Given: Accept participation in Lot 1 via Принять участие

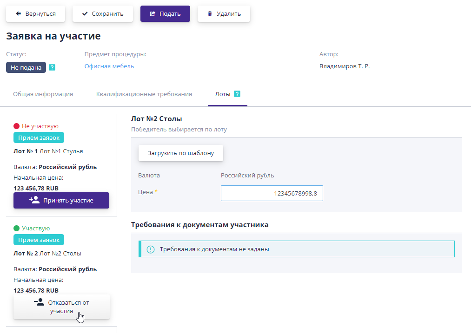Looking at the screenshot, I should pyautogui.click(x=61, y=200).
